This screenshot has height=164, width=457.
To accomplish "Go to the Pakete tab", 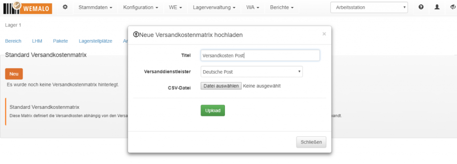I will tap(60, 41).
